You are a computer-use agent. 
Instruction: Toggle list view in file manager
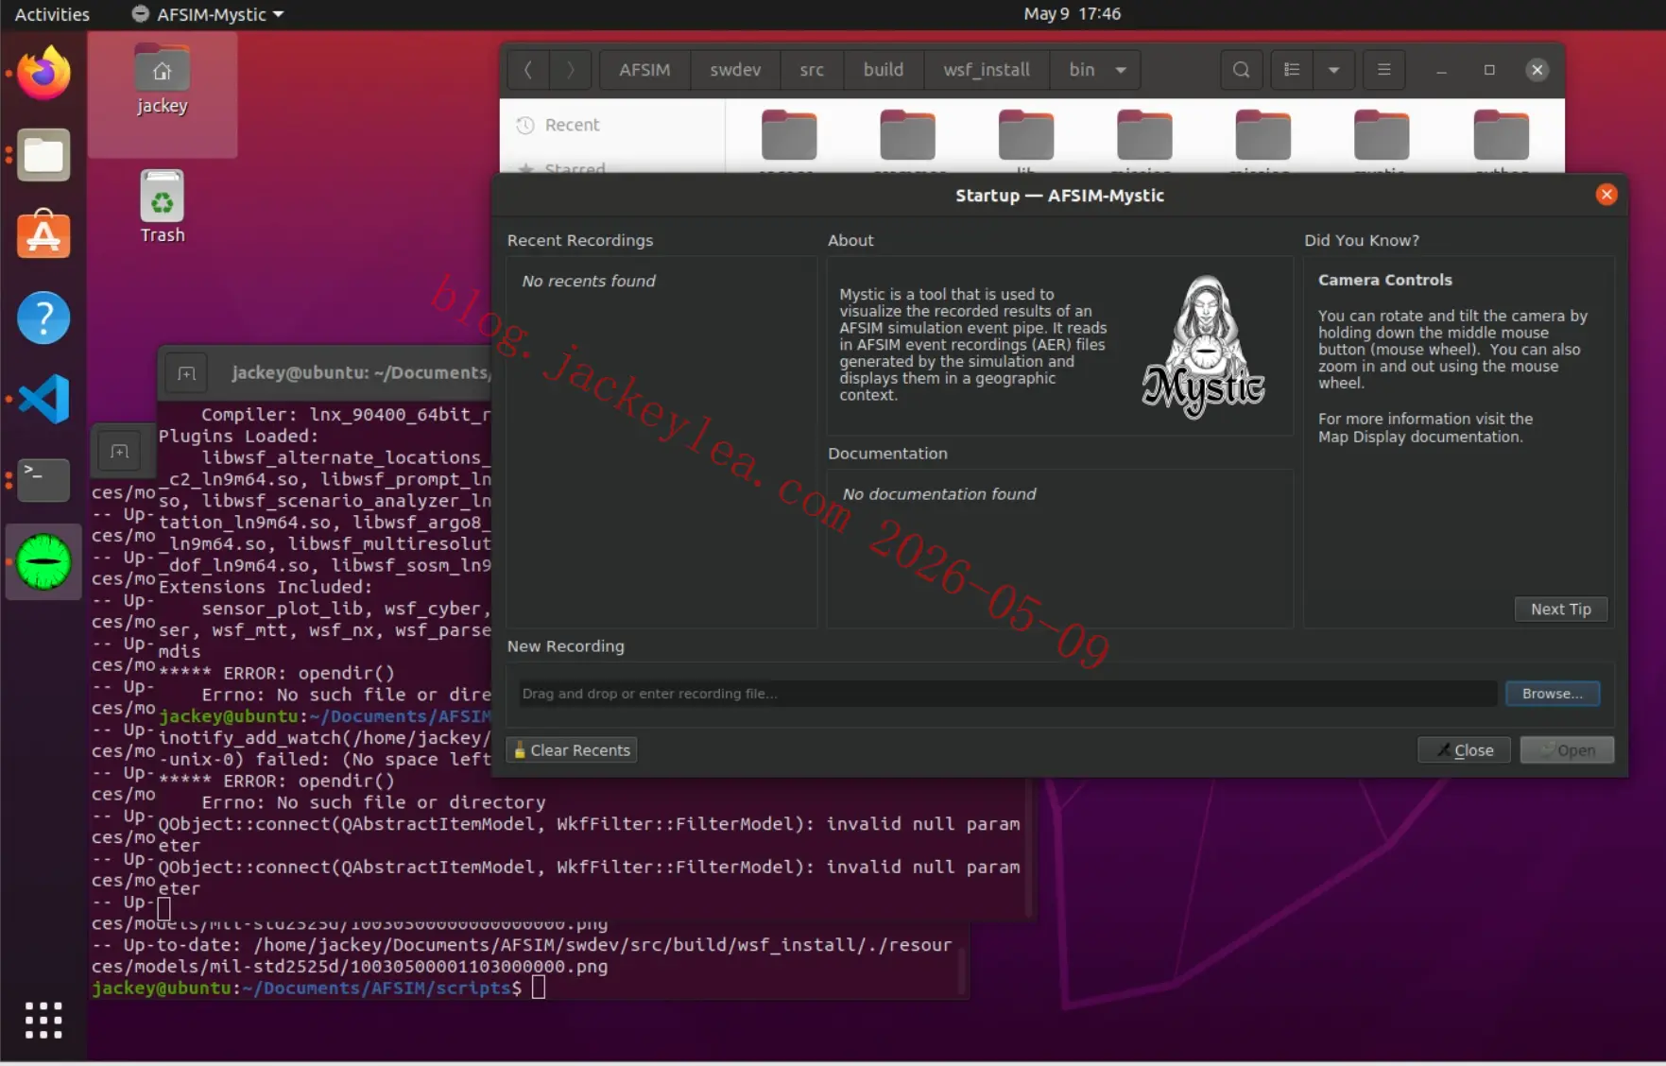point(1292,70)
